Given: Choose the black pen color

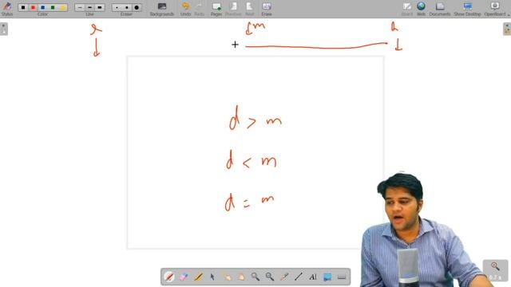Looking at the screenshot, I should click(x=23, y=7).
